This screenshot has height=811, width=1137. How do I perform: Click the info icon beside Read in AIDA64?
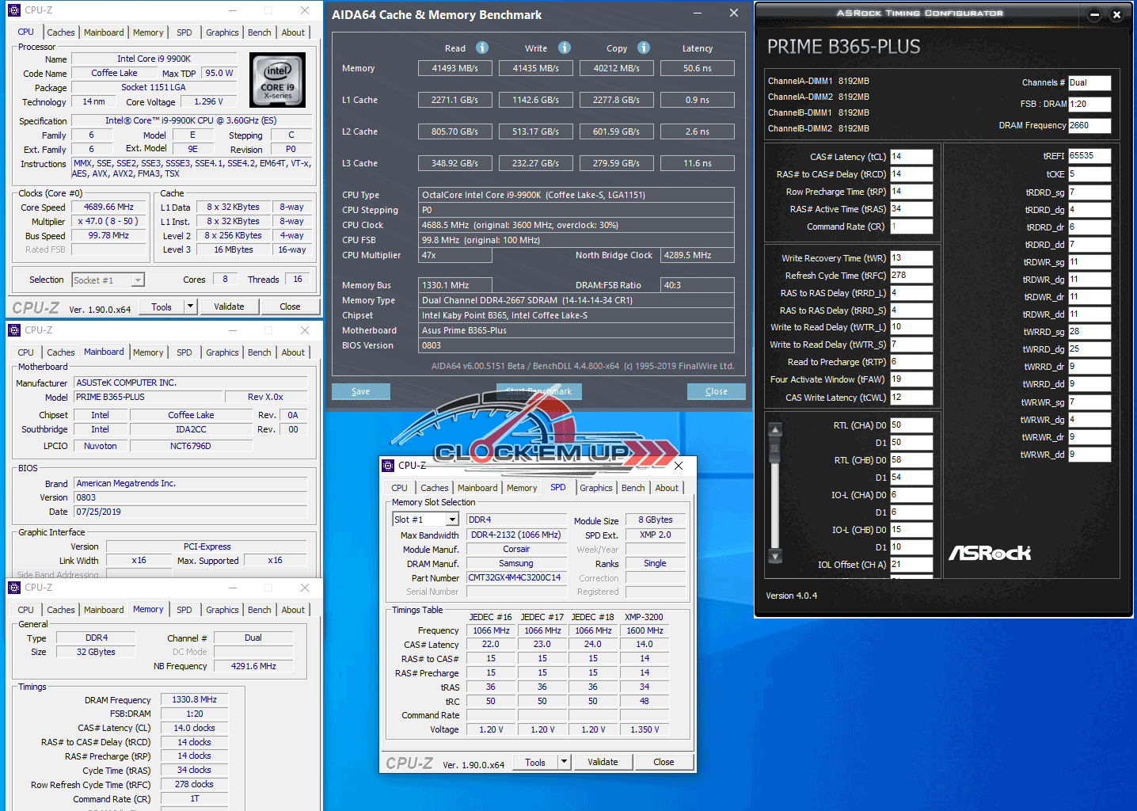coord(481,48)
